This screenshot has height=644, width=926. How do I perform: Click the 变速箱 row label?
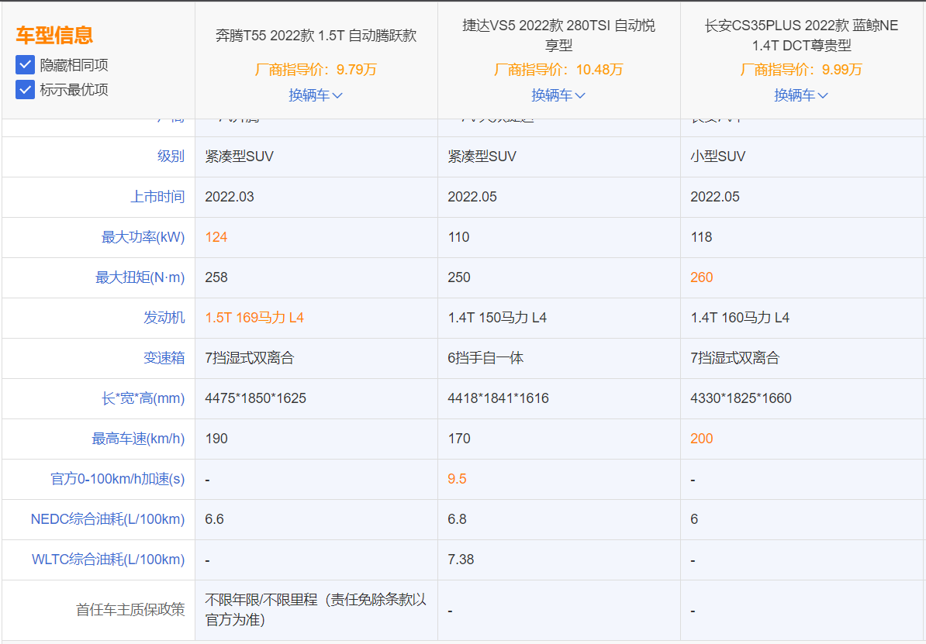click(164, 358)
